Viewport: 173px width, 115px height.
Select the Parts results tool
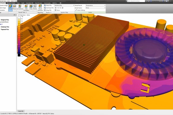click(31, 7)
